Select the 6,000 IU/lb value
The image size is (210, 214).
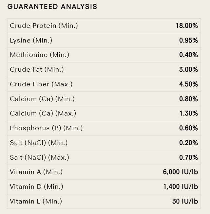pos(181,172)
